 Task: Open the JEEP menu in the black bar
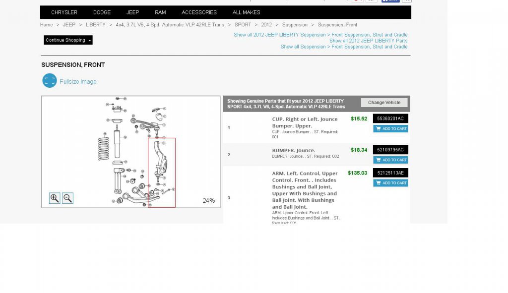click(133, 12)
